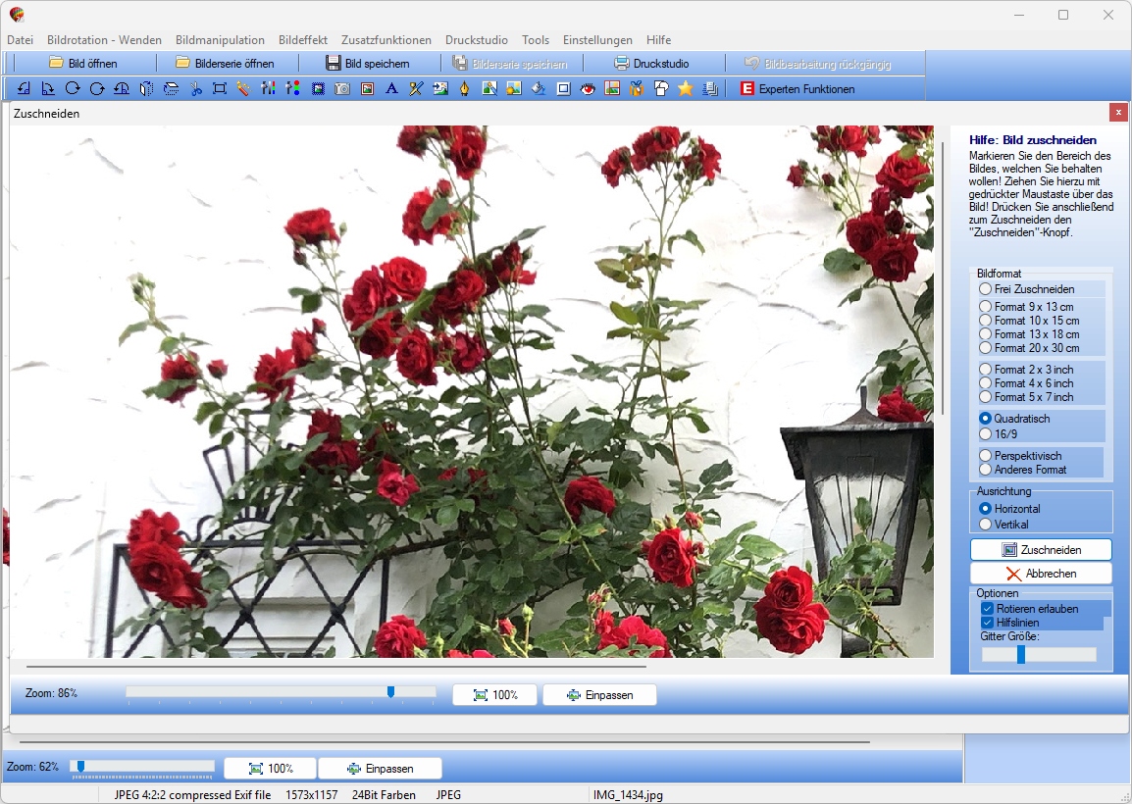Screen dimensions: 1132x804
Task: Select the 16/9 format option
Action: tap(999, 433)
